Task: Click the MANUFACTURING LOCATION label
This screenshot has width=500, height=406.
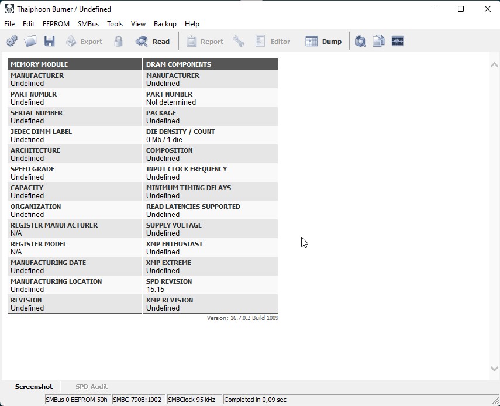Action: (56, 281)
